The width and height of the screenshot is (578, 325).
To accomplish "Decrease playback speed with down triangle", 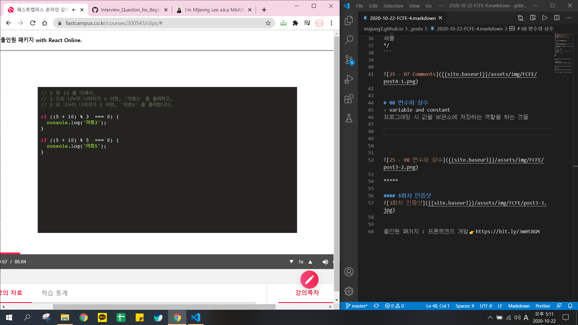I will click(291, 262).
